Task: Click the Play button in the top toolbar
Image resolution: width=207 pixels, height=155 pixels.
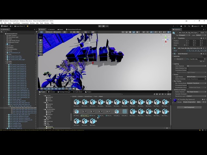Action: (100, 26)
